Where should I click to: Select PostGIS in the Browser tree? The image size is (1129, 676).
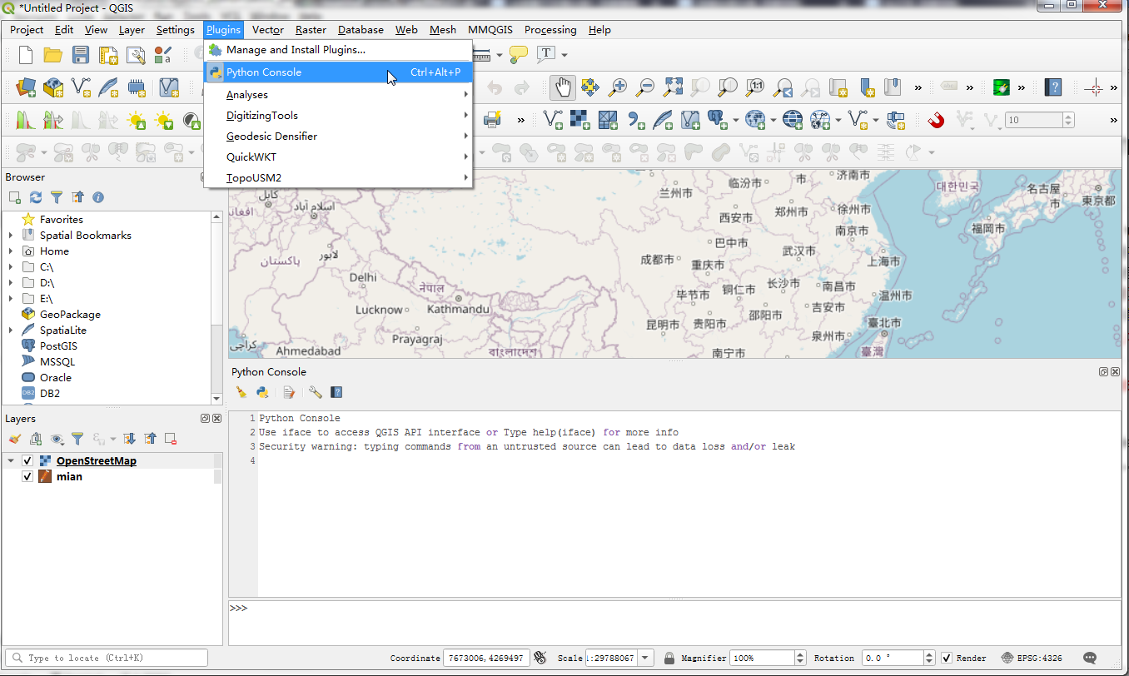pos(58,346)
